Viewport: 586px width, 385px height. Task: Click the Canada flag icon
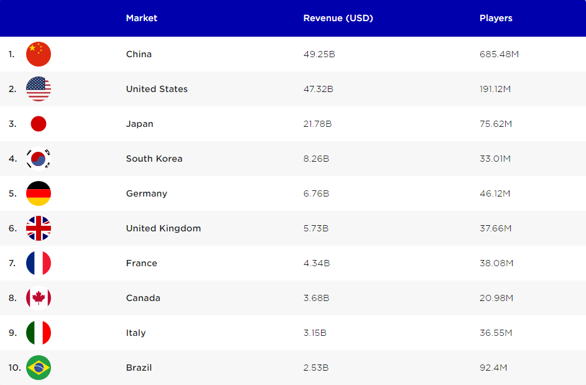tap(39, 298)
